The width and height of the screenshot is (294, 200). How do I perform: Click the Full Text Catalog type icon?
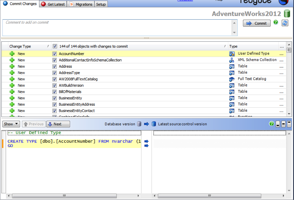coord(232,79)
